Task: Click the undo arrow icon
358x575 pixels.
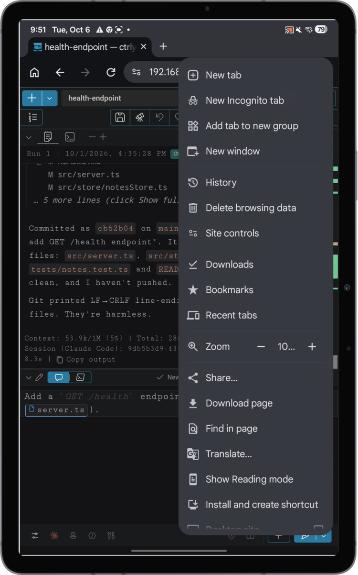Action: (159, 117)
